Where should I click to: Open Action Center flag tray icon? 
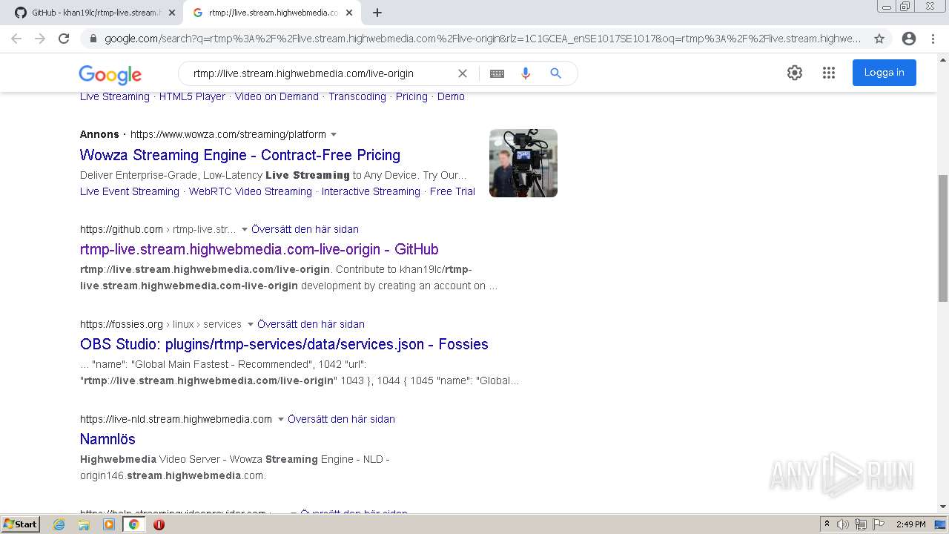(x=877, y=524)
